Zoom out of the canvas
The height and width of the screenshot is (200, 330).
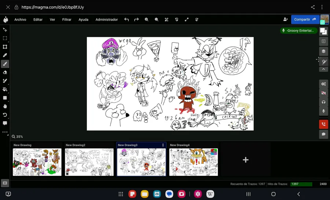tap(156, 19)
